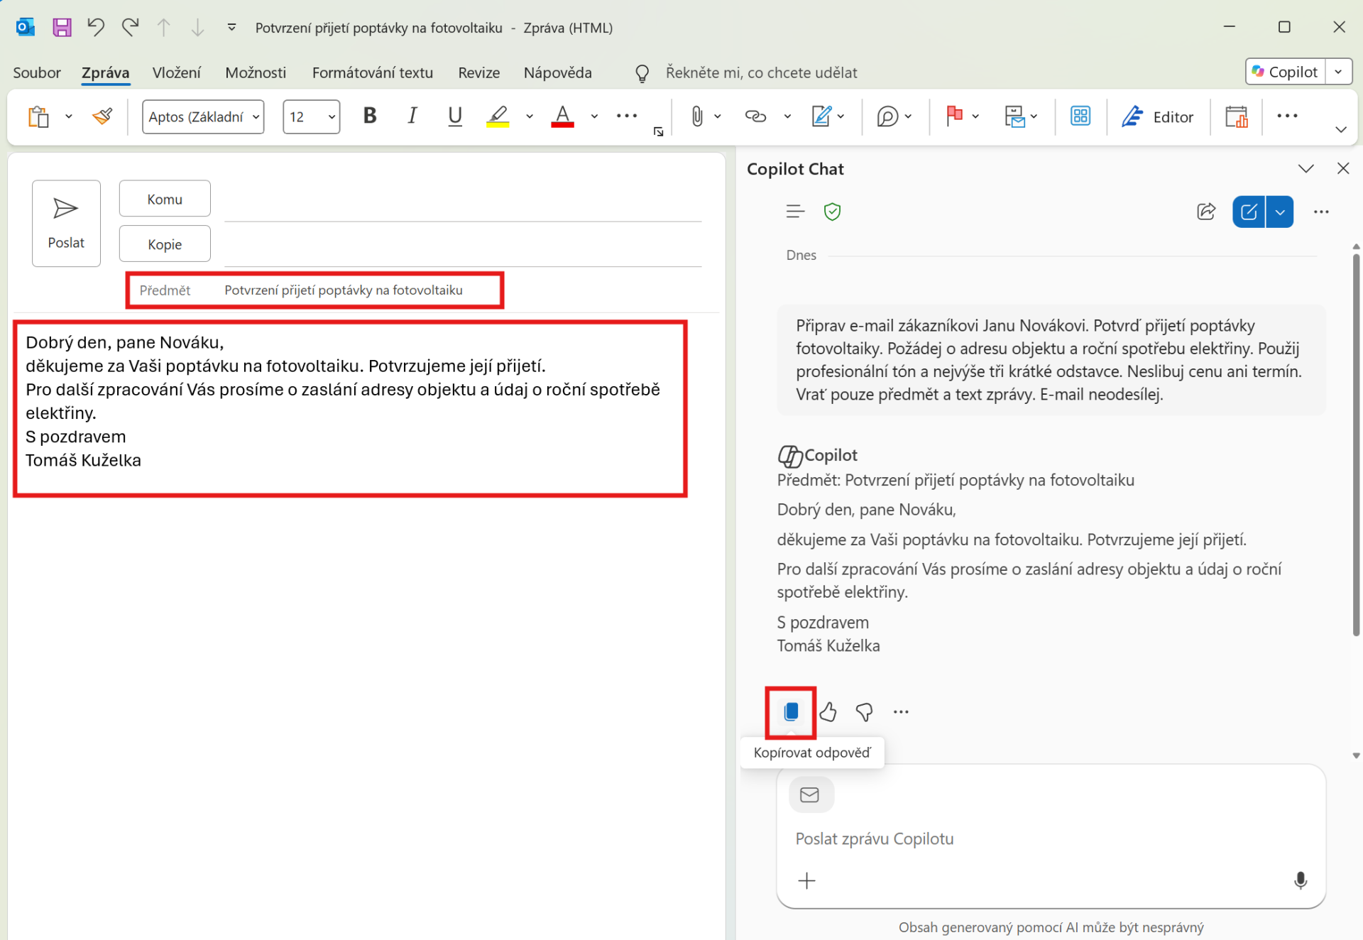The width and height of the screenshot is (1363, 940).
Task: Undo the last action
Action: [96, 28]
